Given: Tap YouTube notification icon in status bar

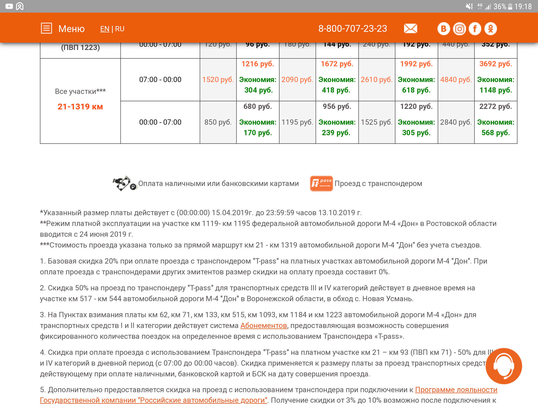Looking at the screenshot, I should [x=9, y=6].
